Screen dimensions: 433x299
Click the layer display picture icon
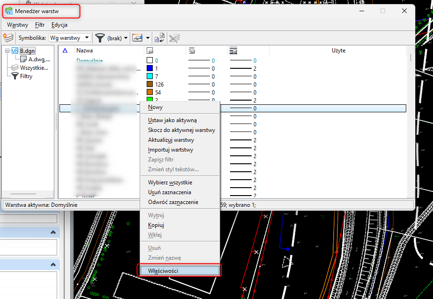137,38
